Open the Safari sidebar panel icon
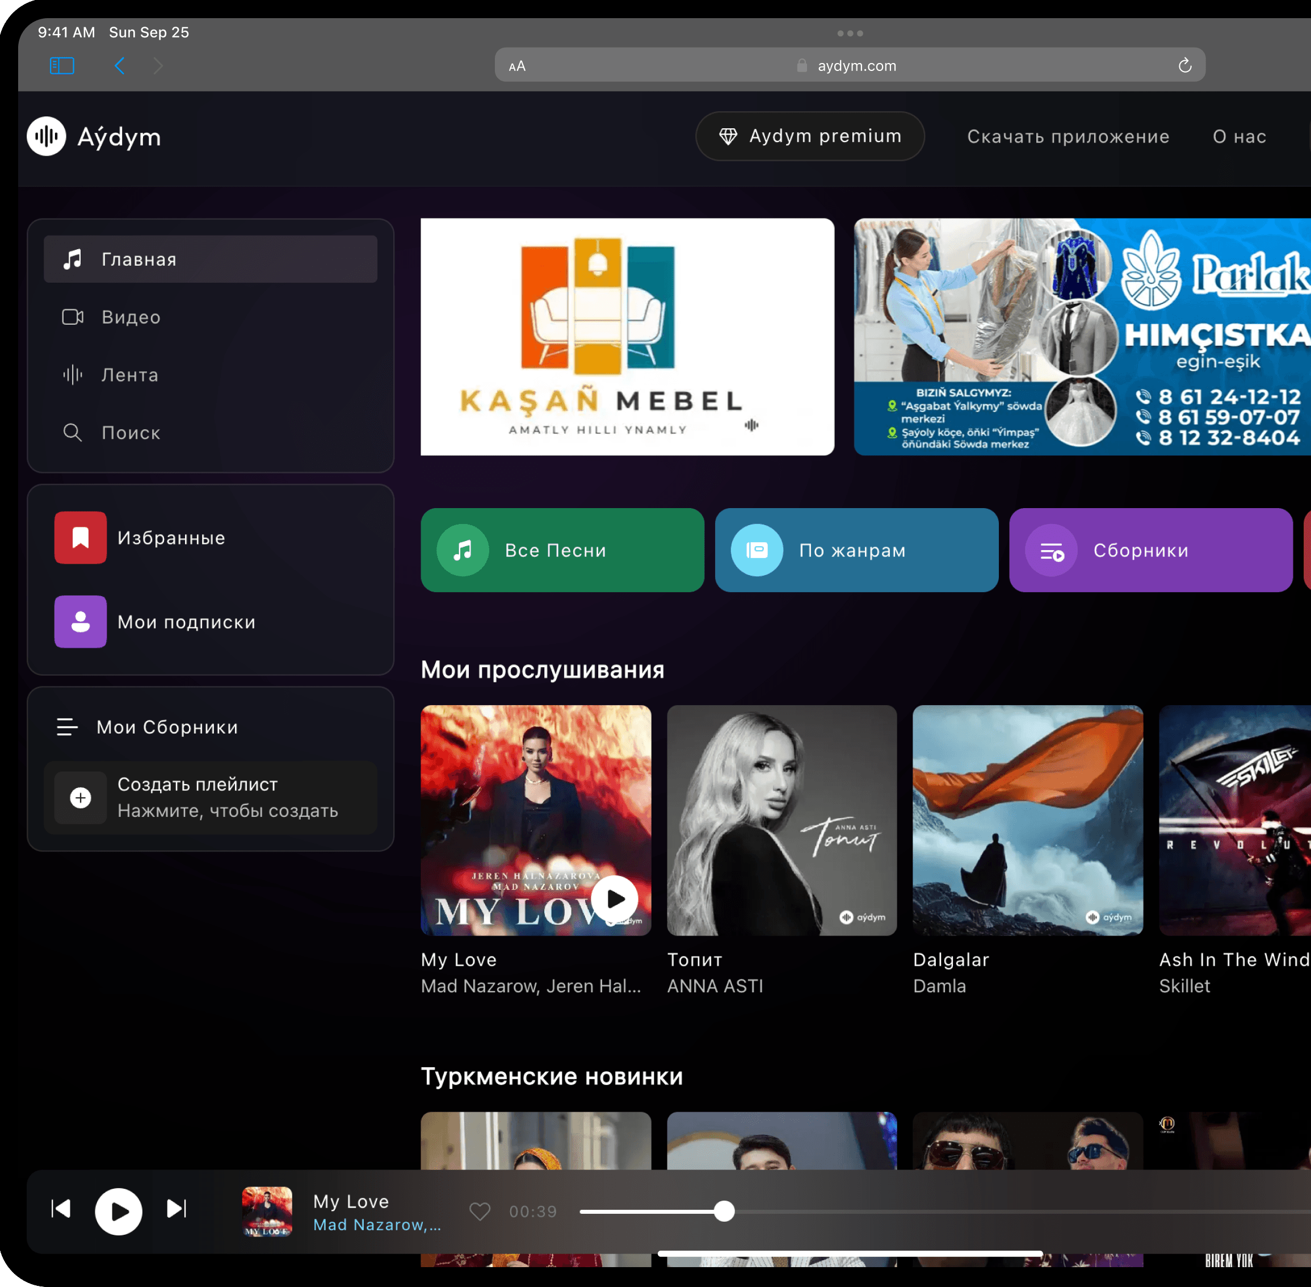1311x1287 pixels. pos(62,65)
